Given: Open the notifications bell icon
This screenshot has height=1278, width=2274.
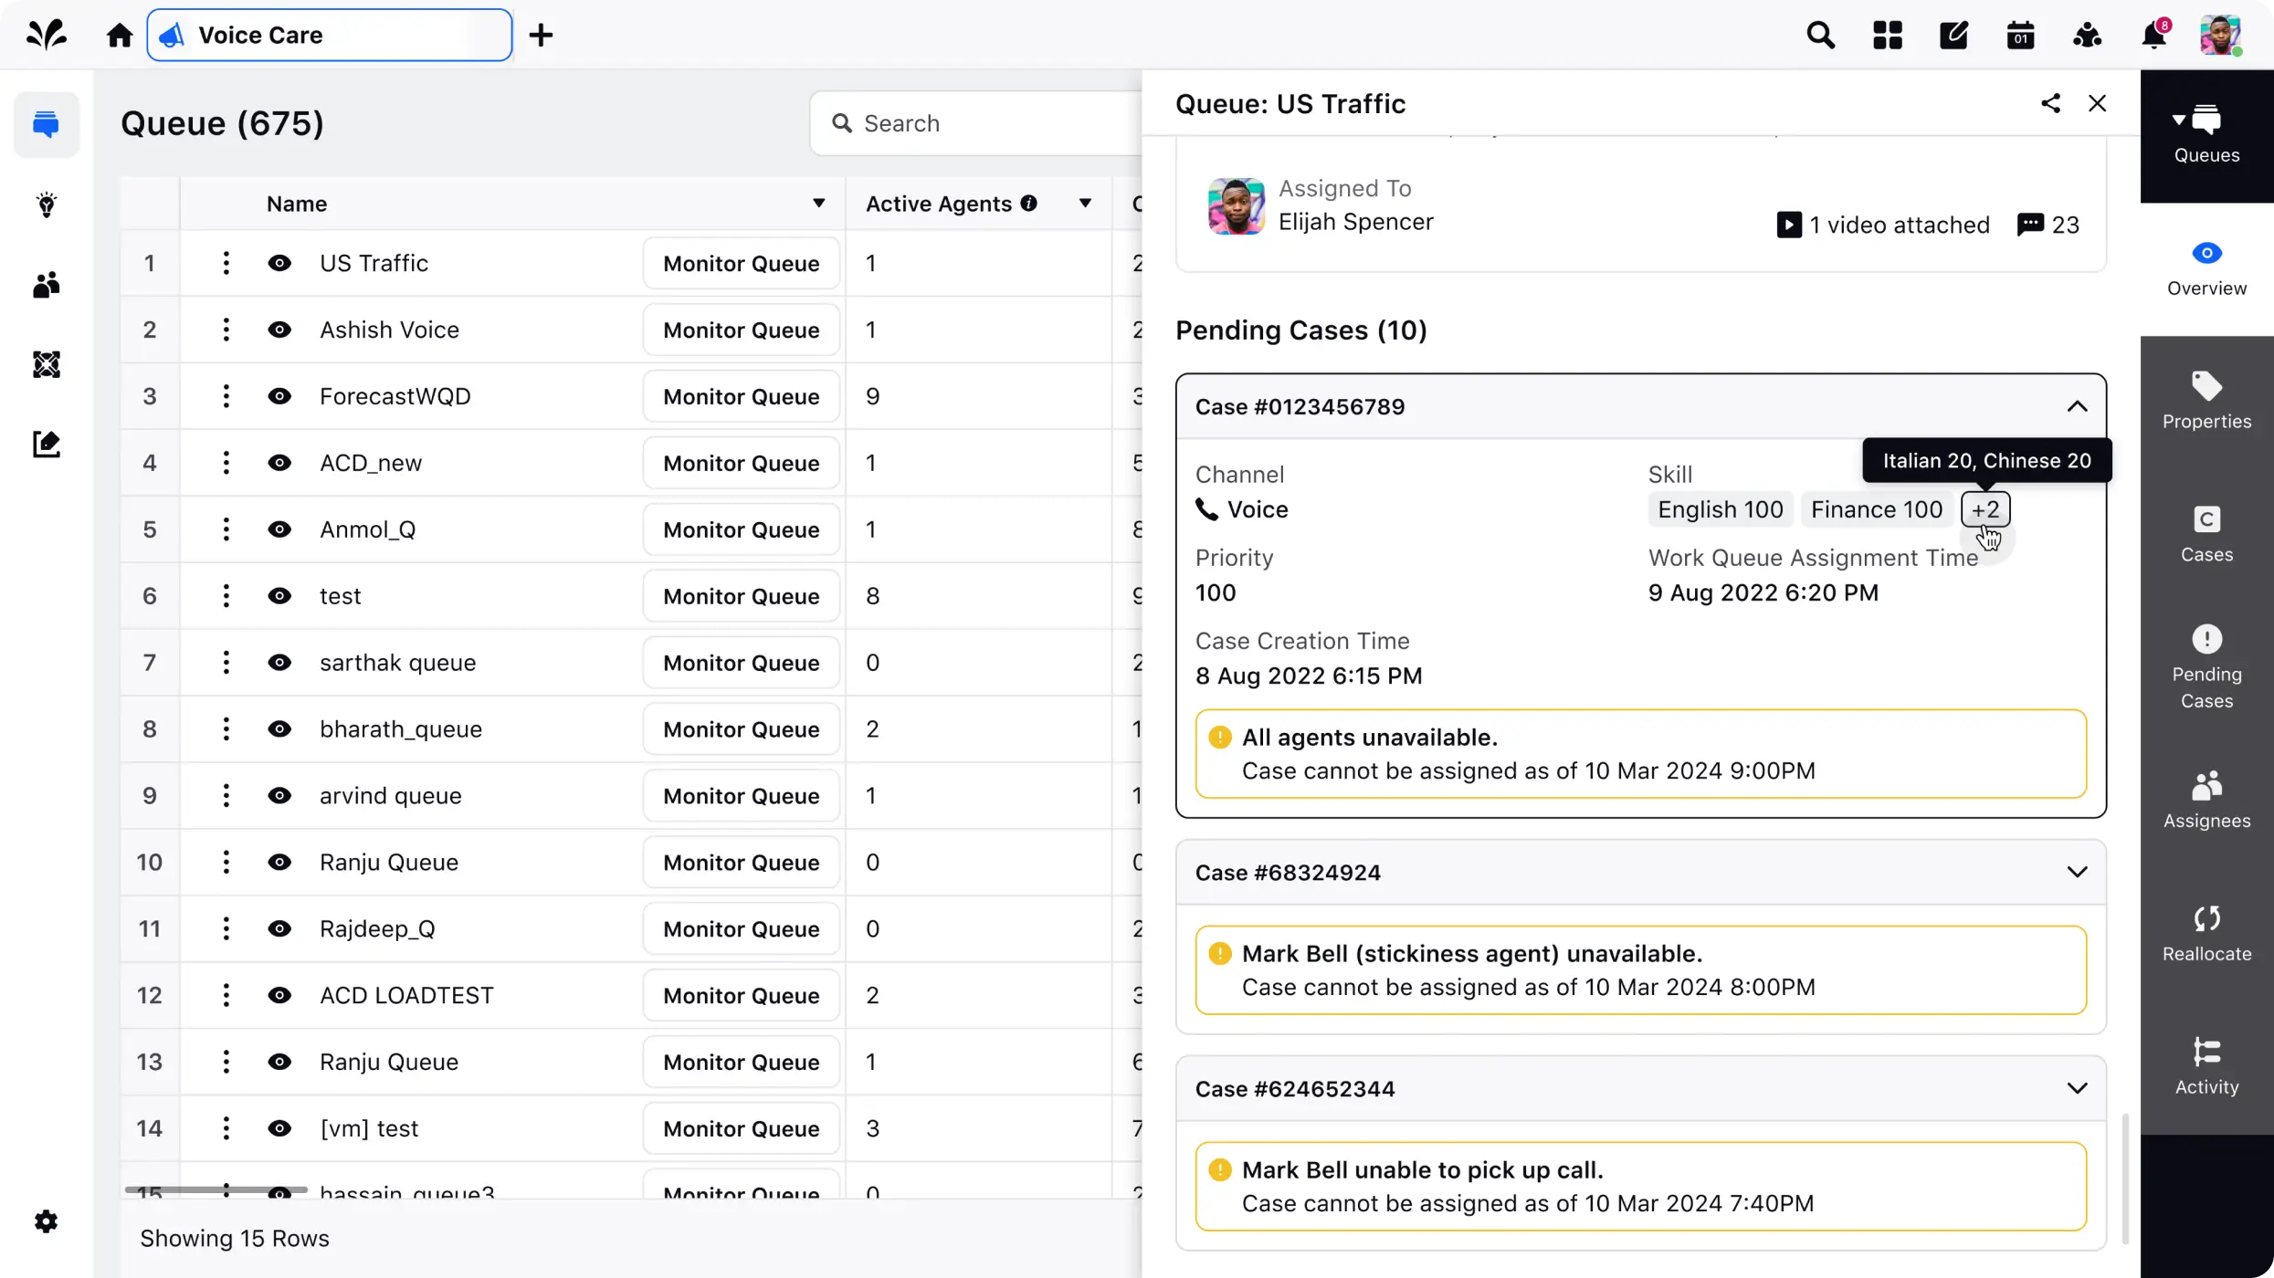Looking at the screenshot, I should click(x=2153, y=36).
